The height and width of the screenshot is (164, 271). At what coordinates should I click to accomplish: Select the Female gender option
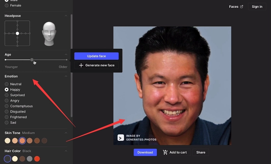point(7,5)
